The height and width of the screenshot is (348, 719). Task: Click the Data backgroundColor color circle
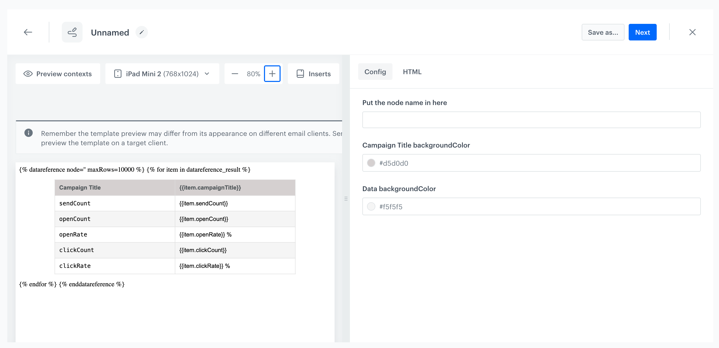371,206
